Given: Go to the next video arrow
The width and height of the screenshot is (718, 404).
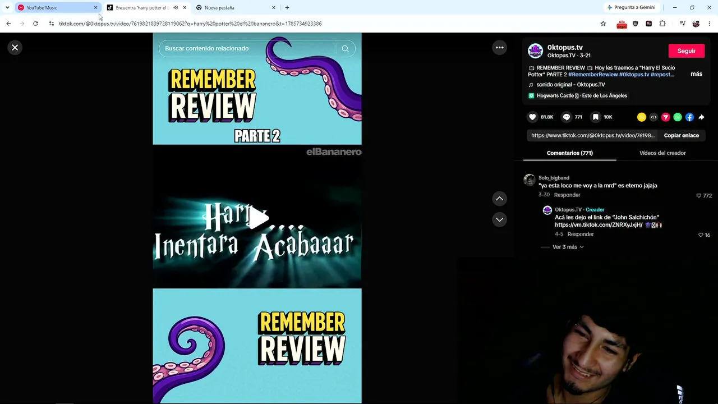Looking at the screenshot, I should pos(499,219).
